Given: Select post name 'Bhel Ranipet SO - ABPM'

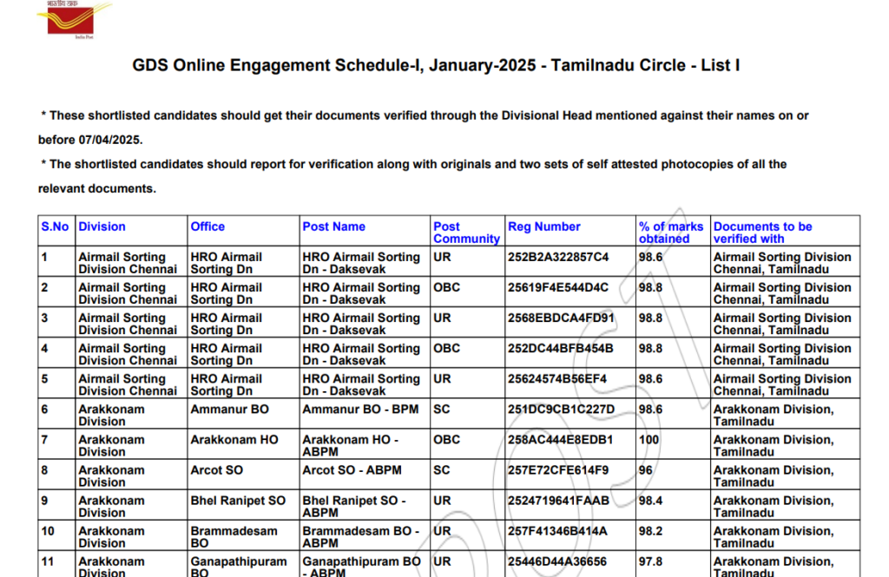Looking at the screenshot, I should 354,507.
